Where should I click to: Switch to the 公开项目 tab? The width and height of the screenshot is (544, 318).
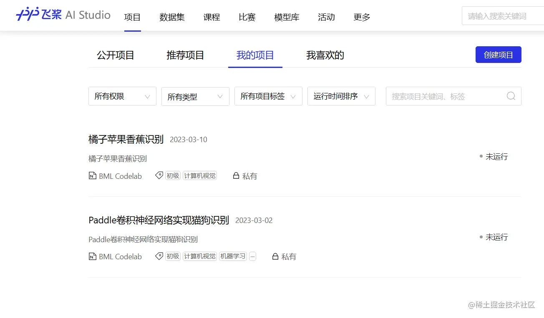[116, 55]
